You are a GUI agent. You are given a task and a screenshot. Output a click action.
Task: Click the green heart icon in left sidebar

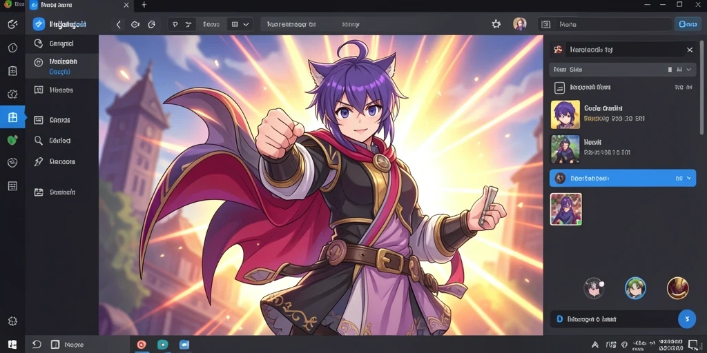[x=12, y=140]
